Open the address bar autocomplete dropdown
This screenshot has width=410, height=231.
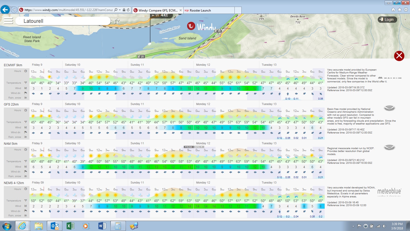[120, 10]
